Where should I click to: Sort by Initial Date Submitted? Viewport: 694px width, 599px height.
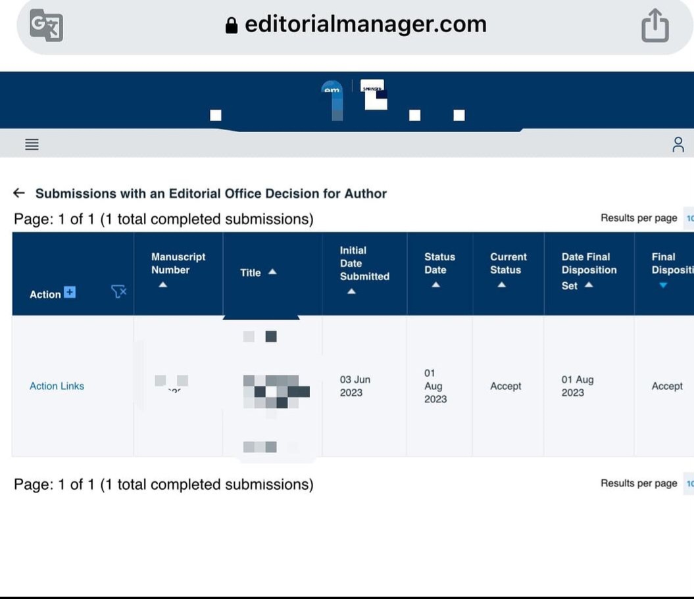[x=351, y=291]
